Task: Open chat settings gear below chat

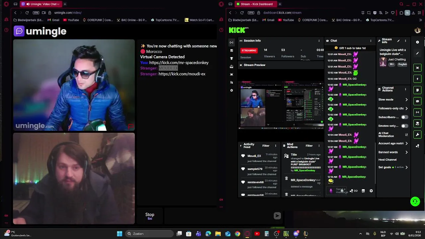Action: pos(371,191)
